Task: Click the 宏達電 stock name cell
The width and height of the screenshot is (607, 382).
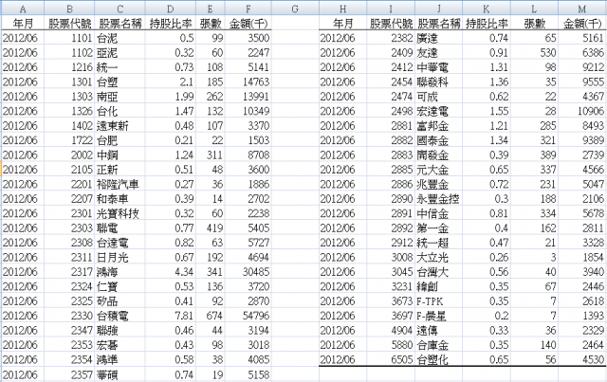Action: [438, 111]
